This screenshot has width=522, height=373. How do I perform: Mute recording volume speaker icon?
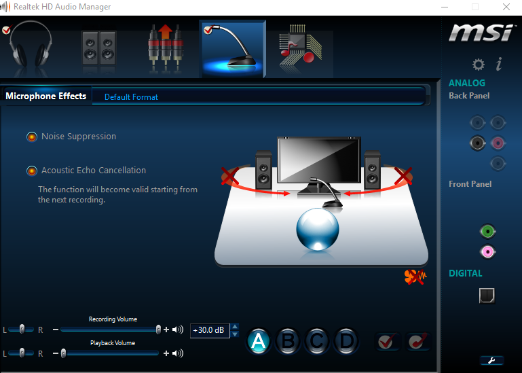[178, 330]
